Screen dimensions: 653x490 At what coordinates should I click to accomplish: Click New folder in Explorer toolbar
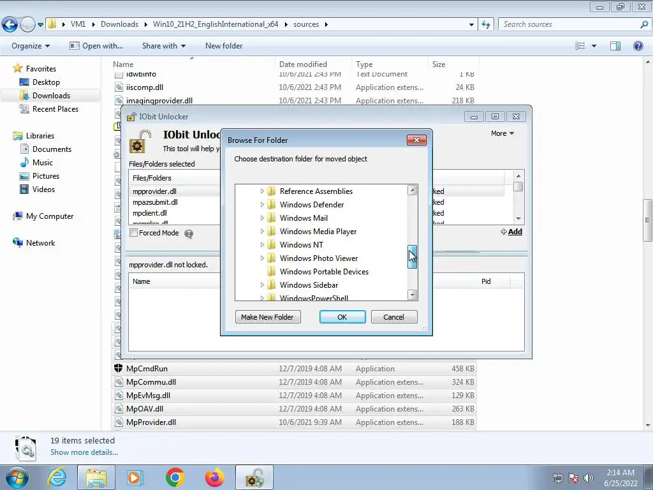tap(224, 46)
